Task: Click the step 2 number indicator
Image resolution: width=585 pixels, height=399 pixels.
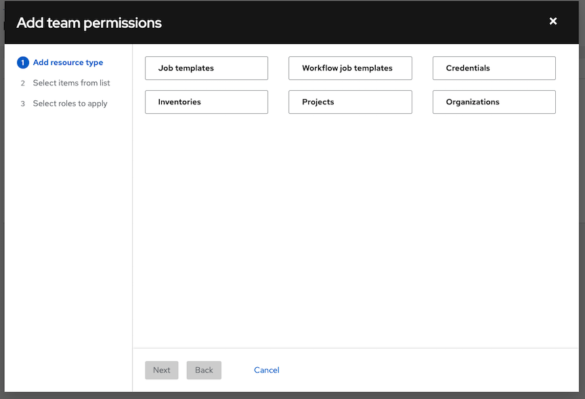Action: pyautogui.click(x=22, y=83)
